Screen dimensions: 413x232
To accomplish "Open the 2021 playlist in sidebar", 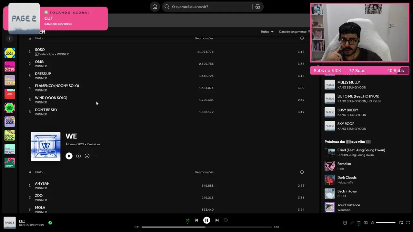I will tap(10, 135).
